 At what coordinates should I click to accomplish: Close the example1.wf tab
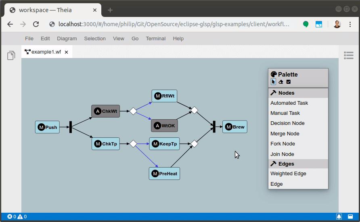click(67, 52)
